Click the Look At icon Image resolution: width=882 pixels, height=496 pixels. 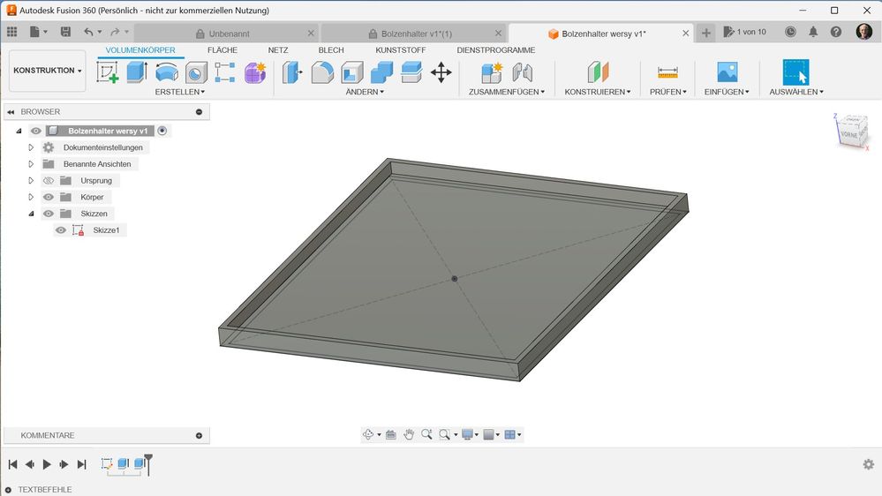coord(391,434)
